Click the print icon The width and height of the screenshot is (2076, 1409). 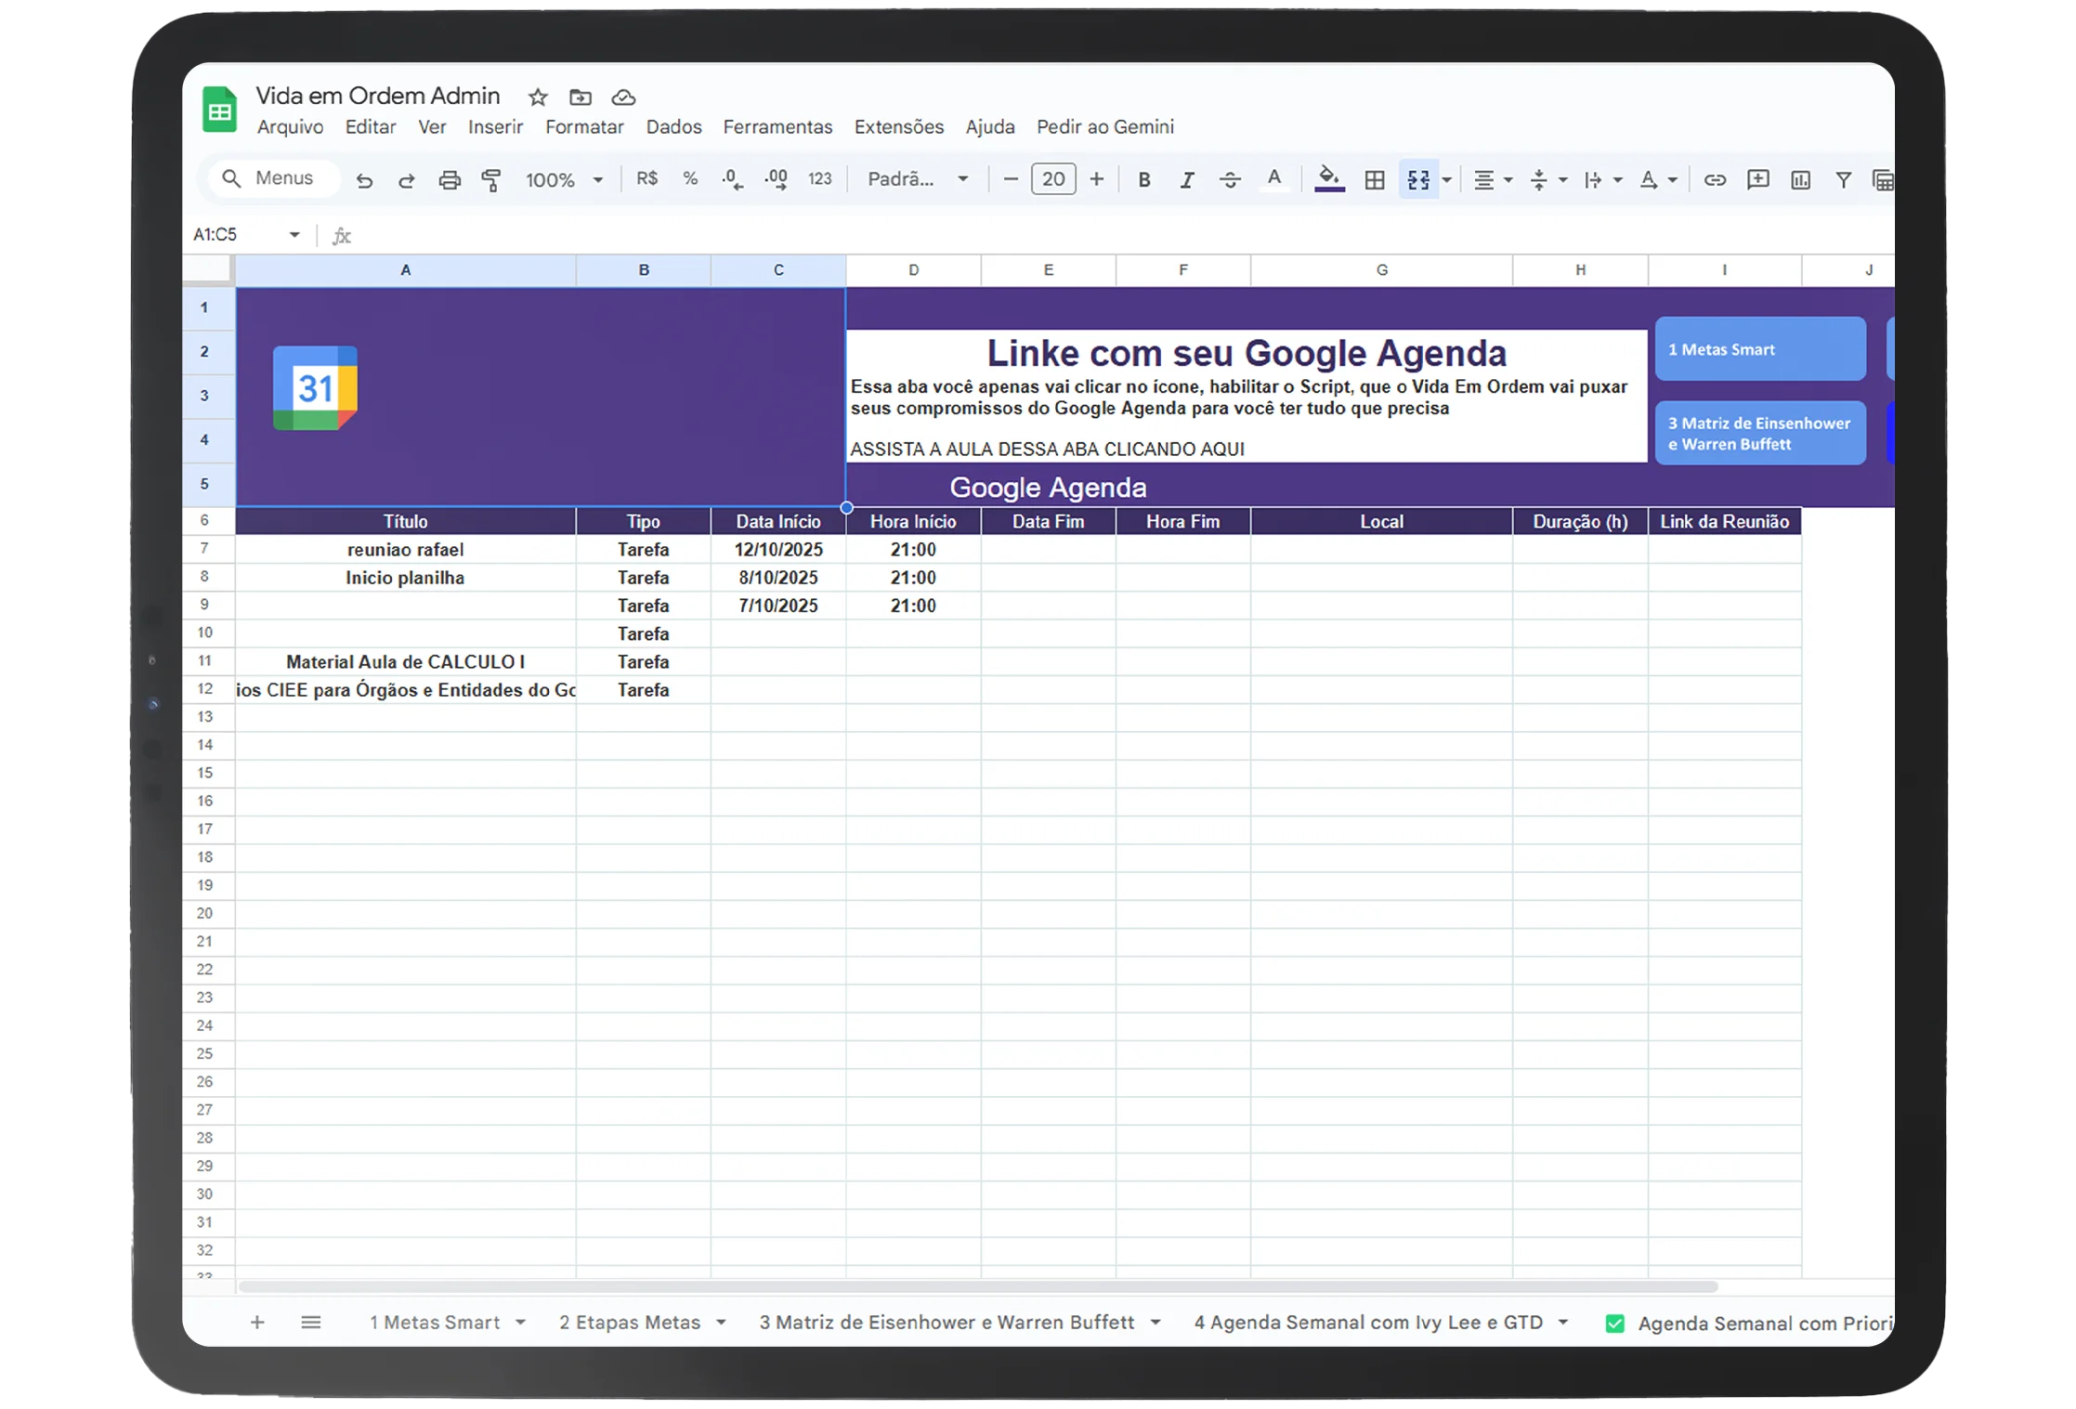click(x=450, y=180)
